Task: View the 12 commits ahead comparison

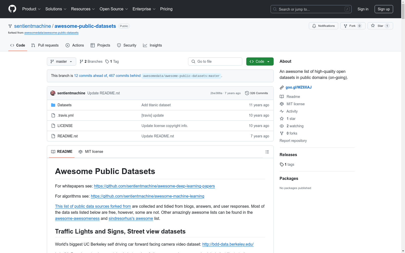Action: tap(91, 76)
